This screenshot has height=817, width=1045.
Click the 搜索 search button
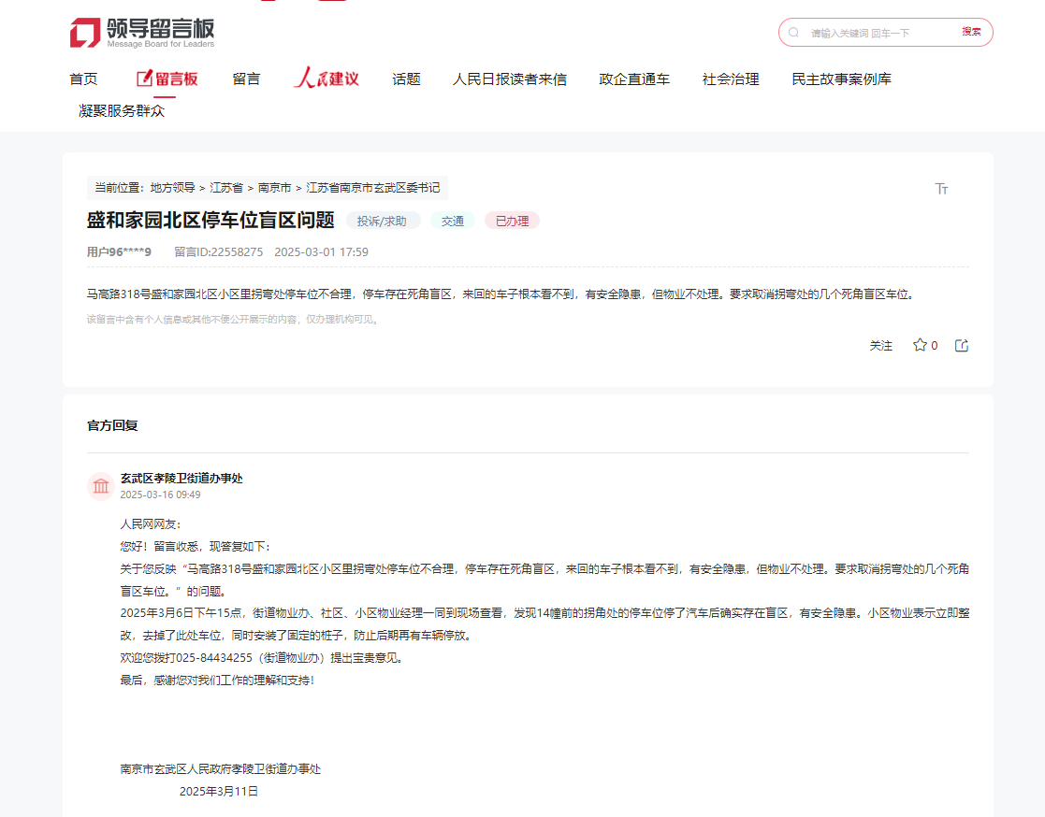pos(973,31)
